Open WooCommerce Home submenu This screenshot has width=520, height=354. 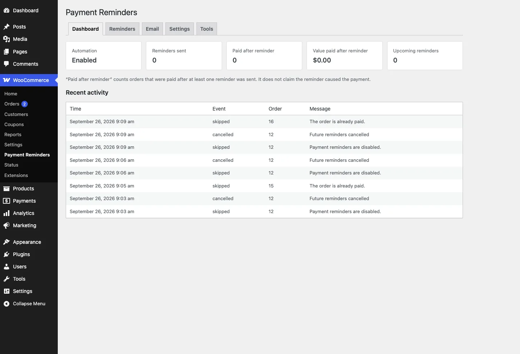[11, 94]
